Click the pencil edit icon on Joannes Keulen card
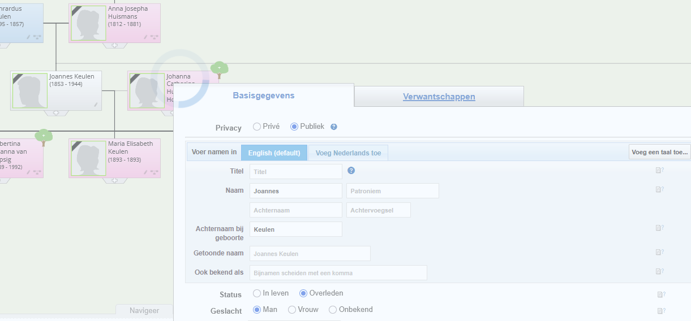691x321 pixels. coord(96,105)
